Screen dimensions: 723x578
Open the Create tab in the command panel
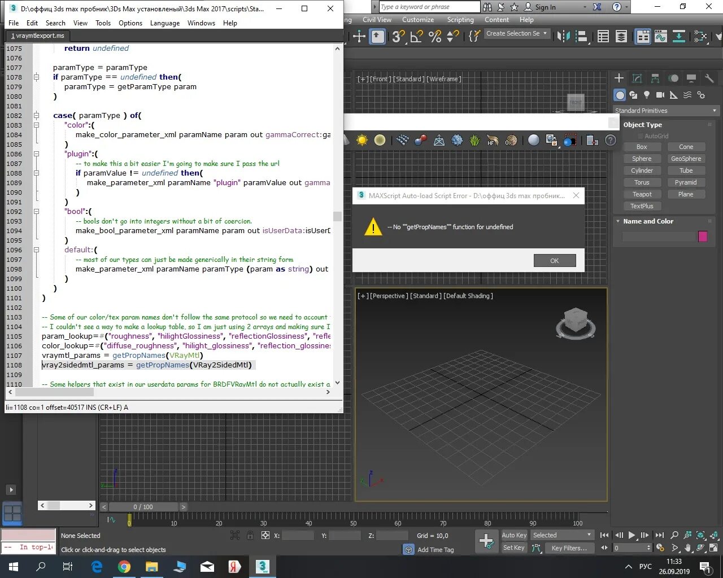pyautogui.click(x=619, y=78)
